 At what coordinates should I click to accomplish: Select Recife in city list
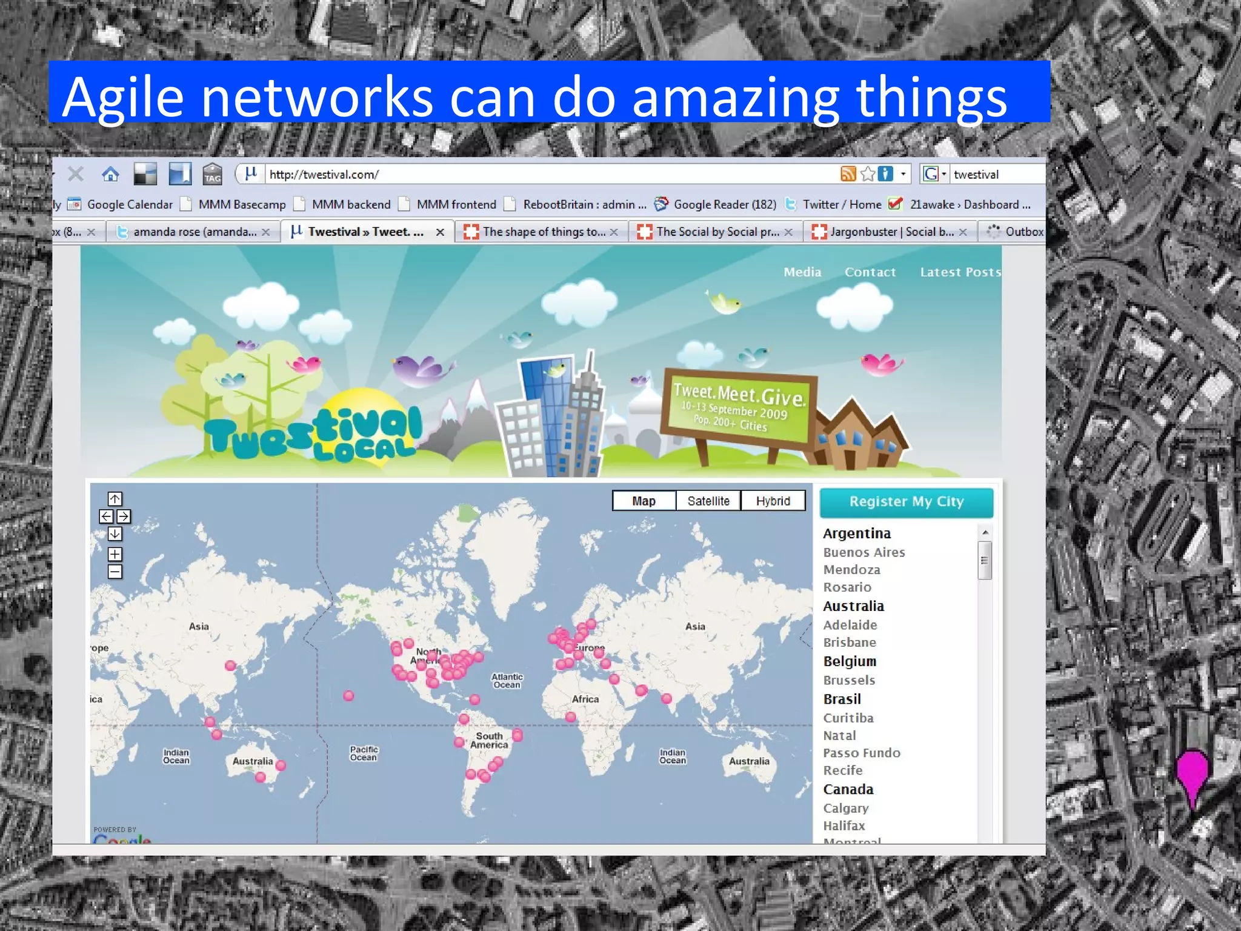point(843,770)
